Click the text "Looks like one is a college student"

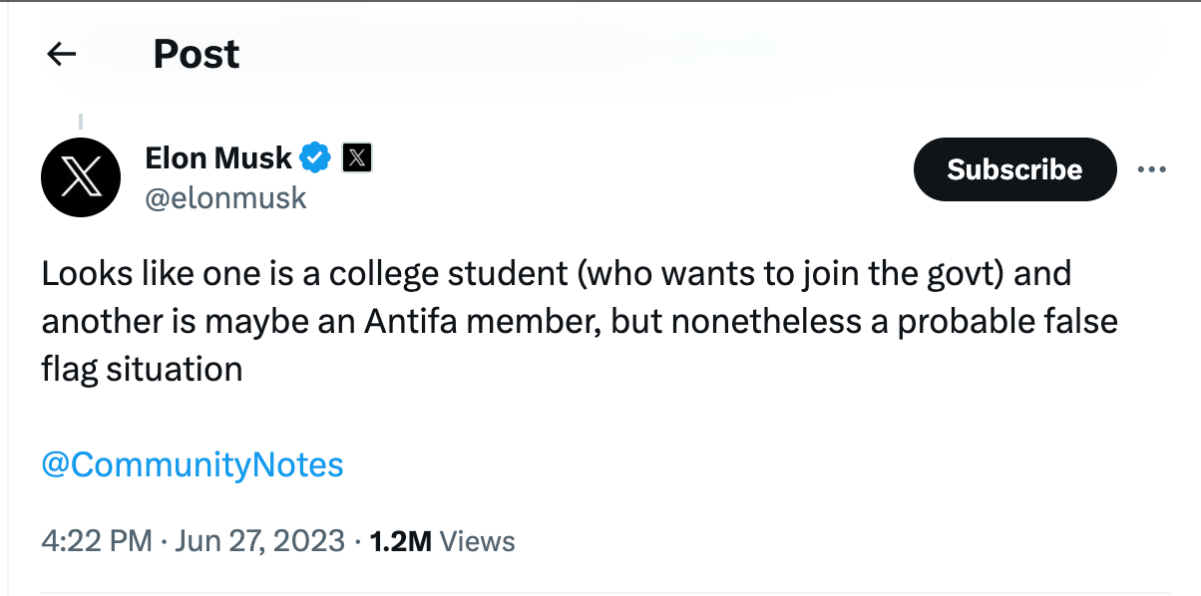pyautogui.click(x=303, y=274)
